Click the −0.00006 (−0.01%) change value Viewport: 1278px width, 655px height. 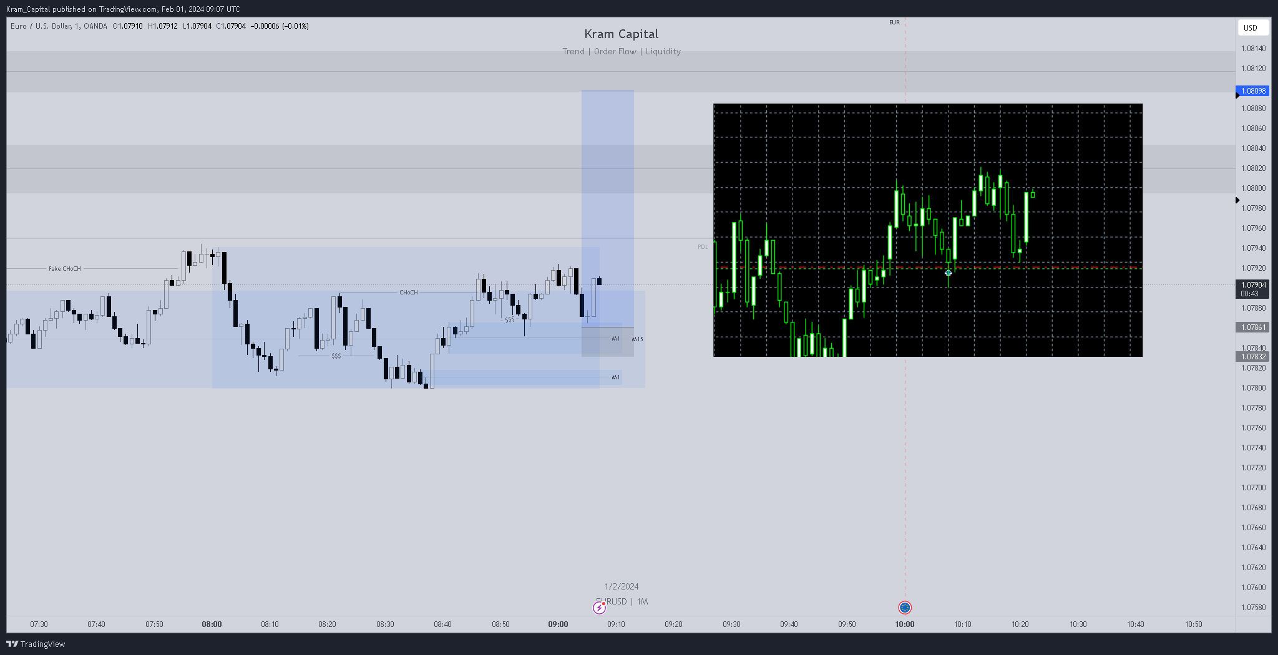point(280,26)
